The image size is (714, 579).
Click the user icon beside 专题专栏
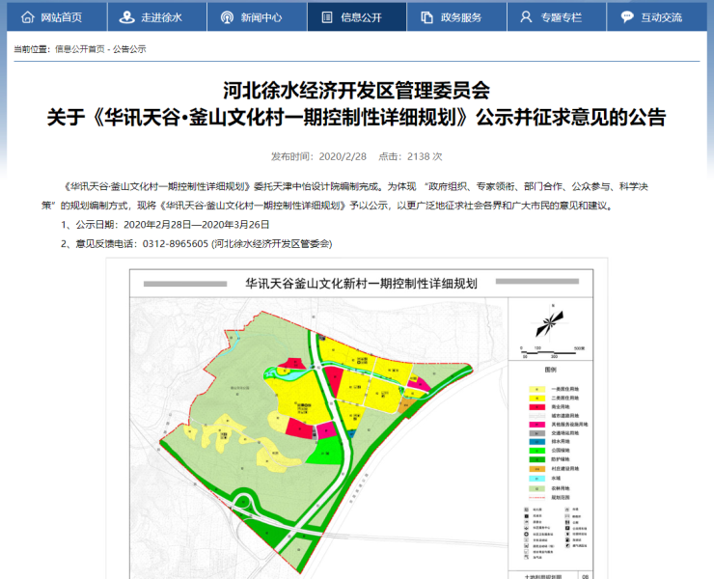point(526,17)
